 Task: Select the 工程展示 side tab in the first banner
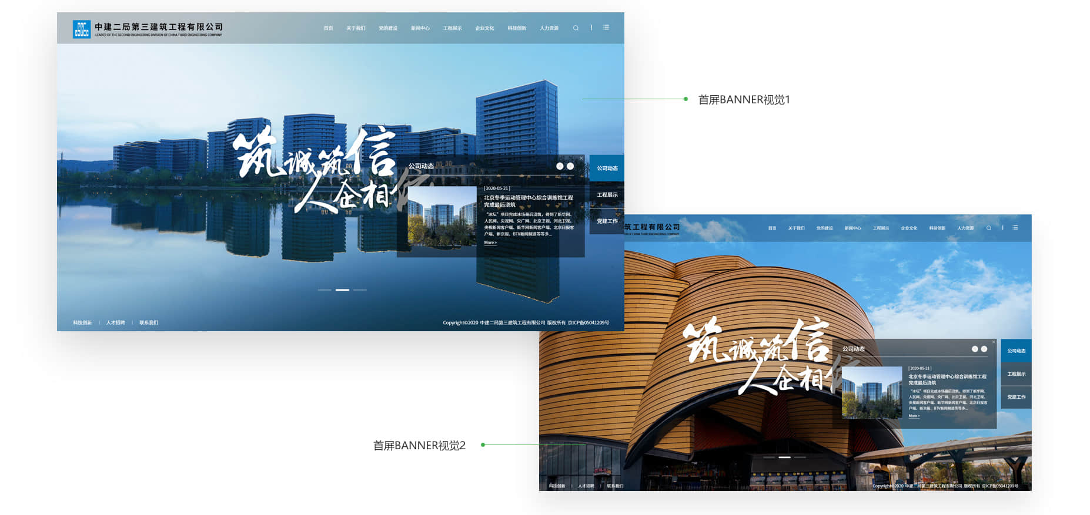pos(607,195)
